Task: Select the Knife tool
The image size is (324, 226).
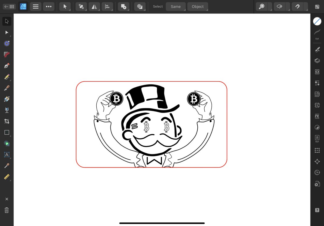Action: 7,88
